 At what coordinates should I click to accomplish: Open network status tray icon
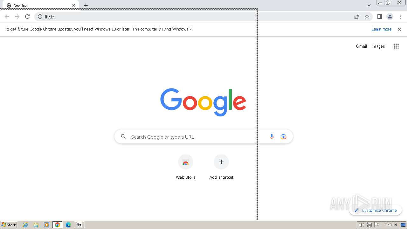tap(369, 225)
